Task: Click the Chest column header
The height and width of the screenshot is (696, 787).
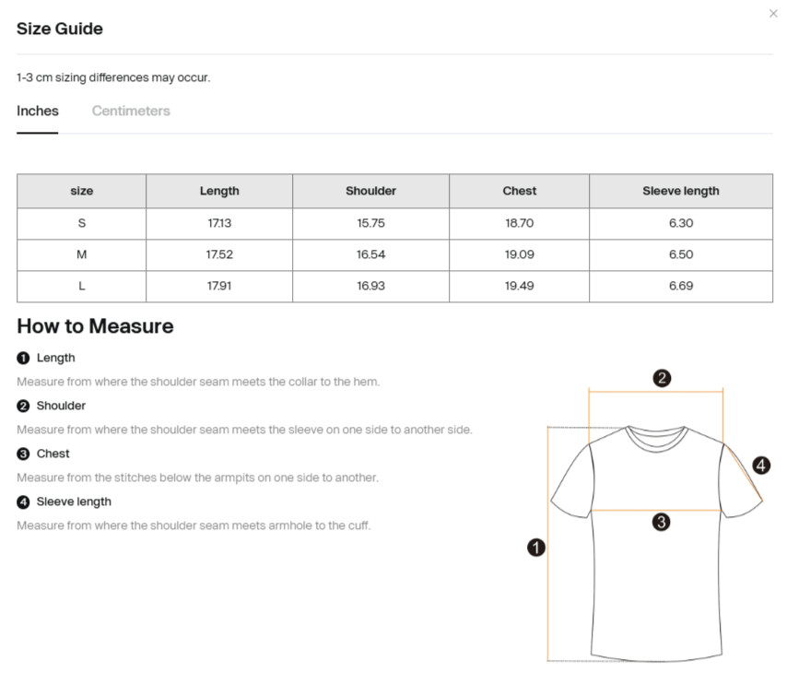Action: pyautogui.click(x=519, y=191)
